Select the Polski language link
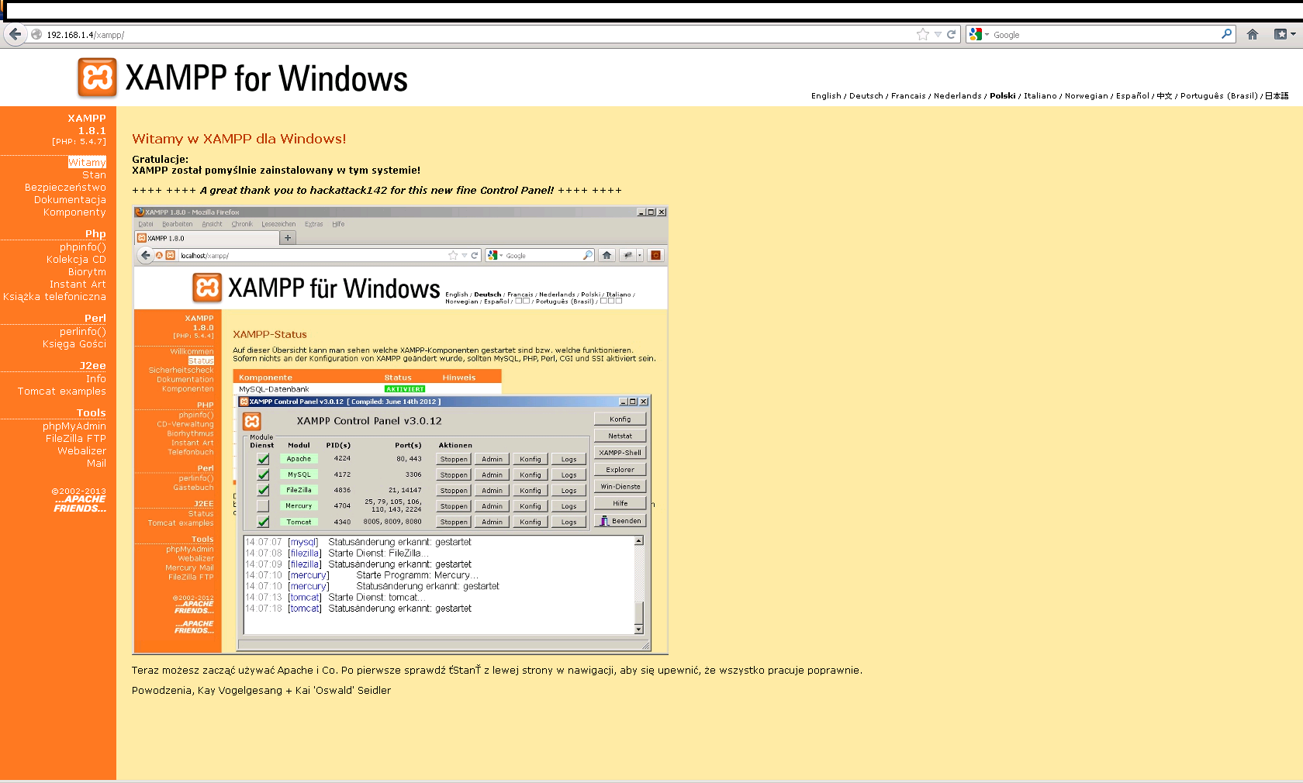Viewport: 1303px width, 783px height. coord(1003,96)
